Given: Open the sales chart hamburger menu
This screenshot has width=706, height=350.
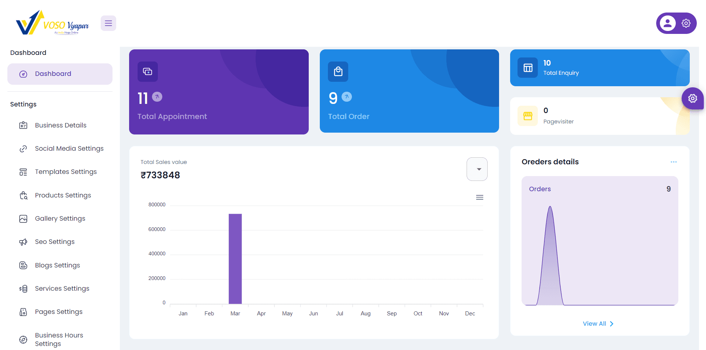Looking at the screenshot, I should pyautogui.click(x=480, y=197).
